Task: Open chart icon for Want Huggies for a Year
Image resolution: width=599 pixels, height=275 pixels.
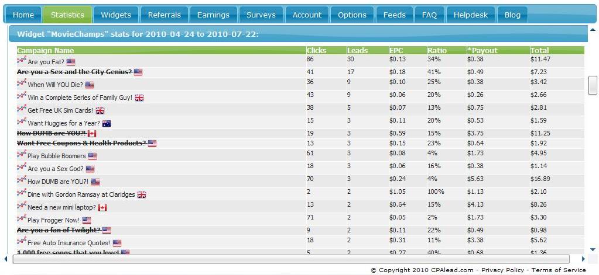Action: coord(22,121)
